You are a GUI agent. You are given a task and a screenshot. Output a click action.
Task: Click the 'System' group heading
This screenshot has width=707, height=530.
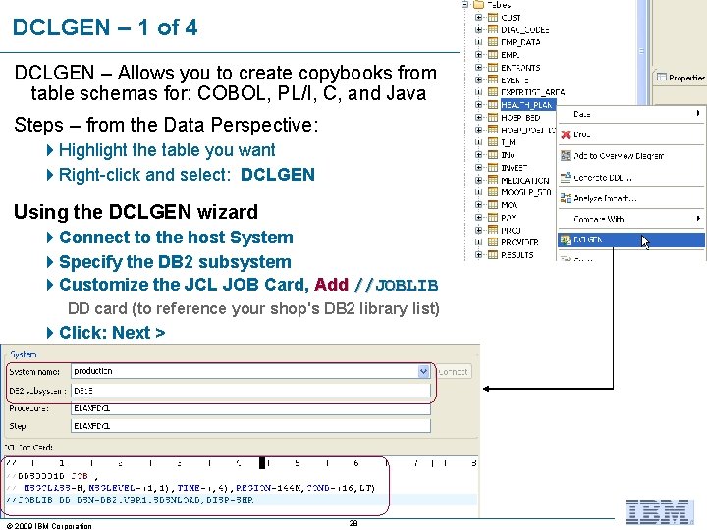point(23,354)
